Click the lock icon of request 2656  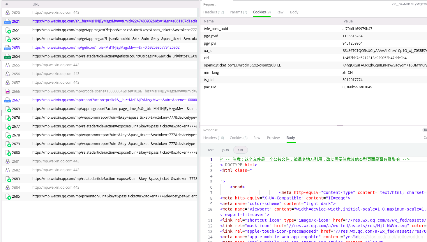pyautogui.click(x=8, y=74)
